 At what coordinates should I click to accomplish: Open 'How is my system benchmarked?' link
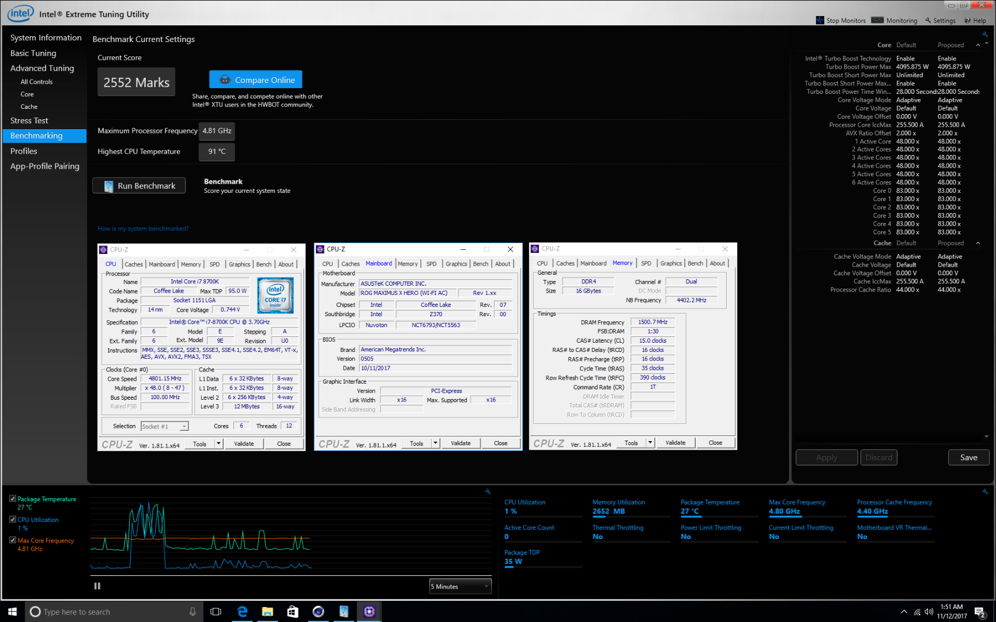[143, 229]
